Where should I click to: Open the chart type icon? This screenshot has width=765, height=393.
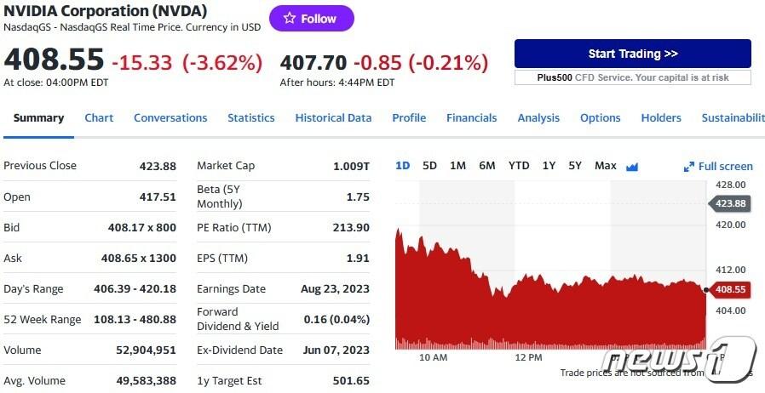[632, 167]
